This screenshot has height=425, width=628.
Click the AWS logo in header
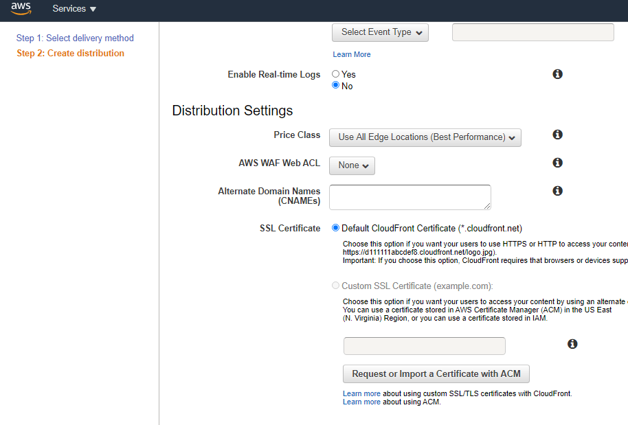21,8
